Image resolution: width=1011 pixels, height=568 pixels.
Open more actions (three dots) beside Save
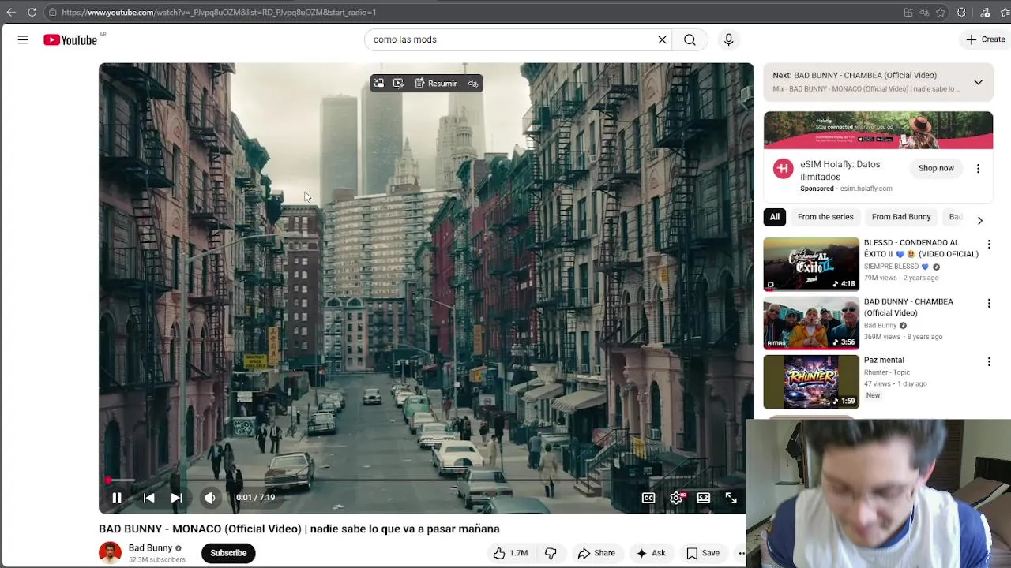point(742,553)
